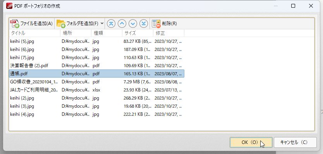Click the 83.27 KB size cell
The image size is (323, 154).
137,41
